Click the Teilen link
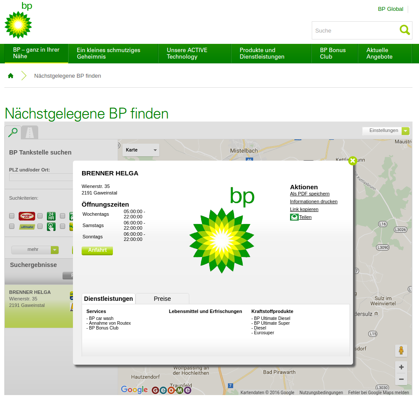The image size is (419, 402). pyautogui.click(x=305, y=217)
